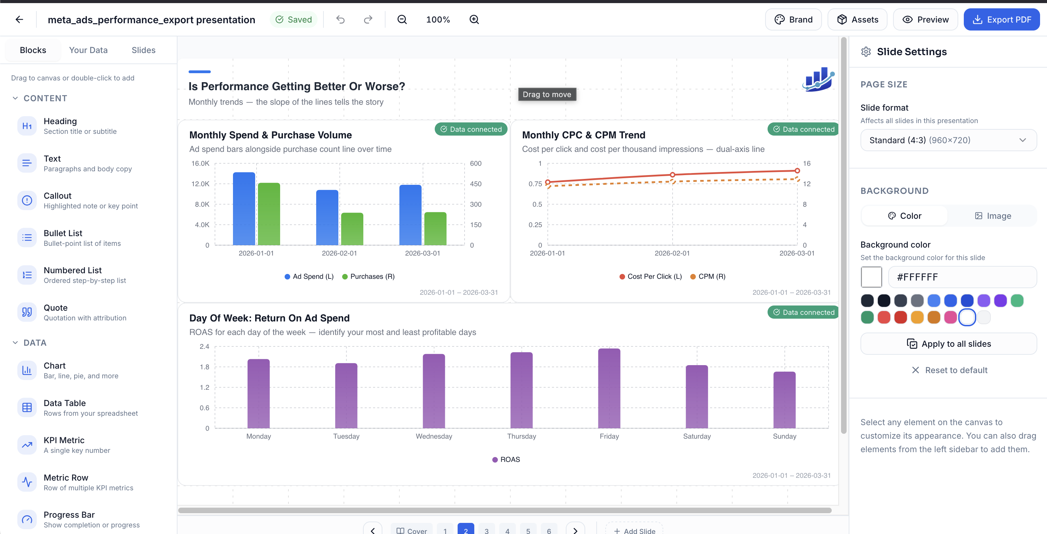The image size is (1047, 534).
Task: Click the Data connected badge on Monthly CPC chart
Action: [802, 129]
